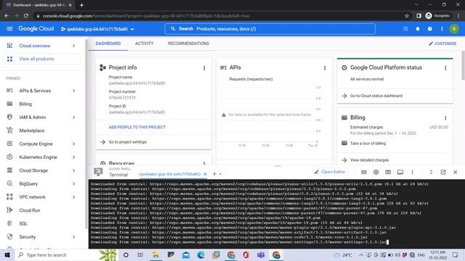Focus the Products, resources, docs search box
Image resolution: width=465 pixels, height=261 pixels.
pyautogui.click(x=270, y=29)
